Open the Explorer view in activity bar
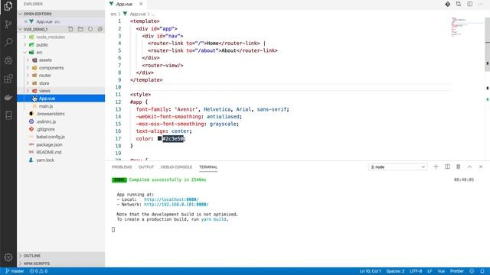The width and height of the screenshot is (490, 275). pyautogui.click(x=8, y=6)
